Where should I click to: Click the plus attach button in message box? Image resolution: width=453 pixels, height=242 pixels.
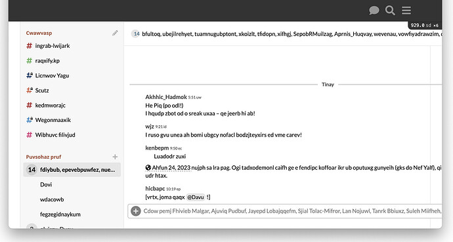(x=135, y=211)
